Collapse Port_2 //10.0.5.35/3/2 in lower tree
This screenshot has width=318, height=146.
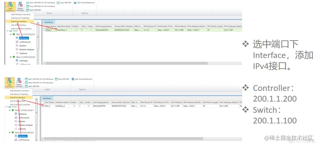coord(9,132)
